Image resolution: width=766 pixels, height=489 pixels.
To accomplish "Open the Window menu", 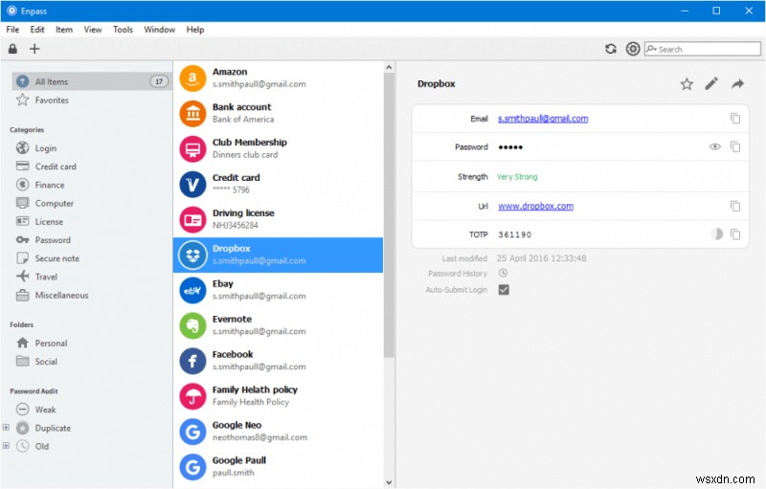I will (x=159, y=30).
